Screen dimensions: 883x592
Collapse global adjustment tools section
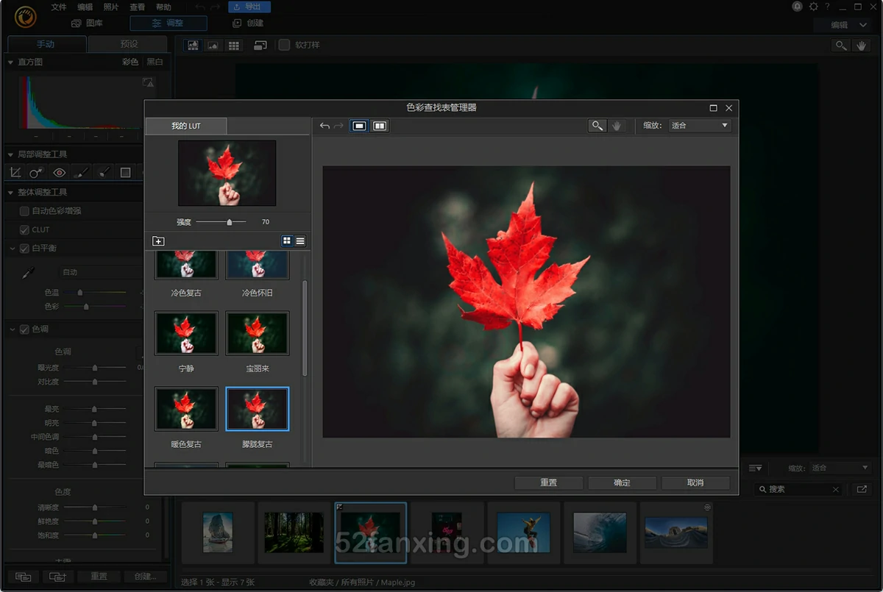[x=10, y=193]
